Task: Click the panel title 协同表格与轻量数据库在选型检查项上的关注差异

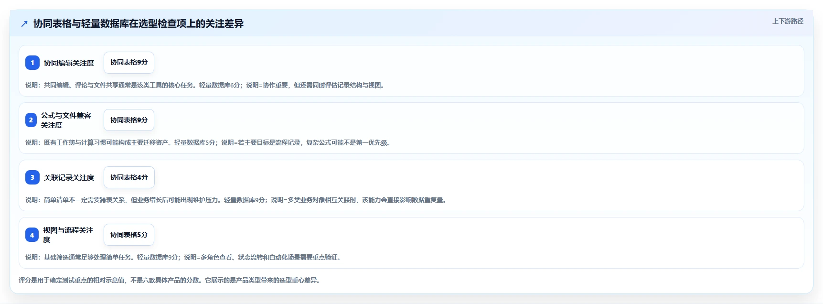Action: click(139, 24)
